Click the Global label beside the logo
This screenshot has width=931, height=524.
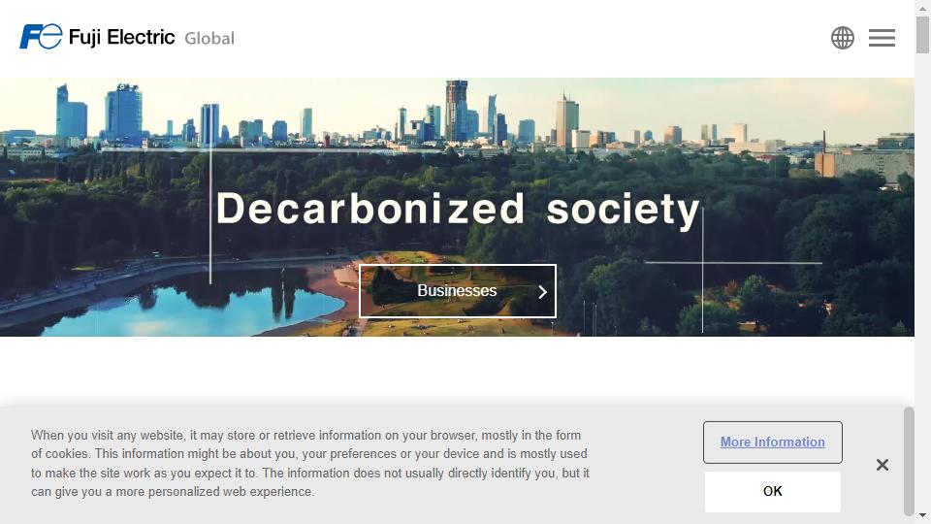pyautogui.click(x=209, y=39)
